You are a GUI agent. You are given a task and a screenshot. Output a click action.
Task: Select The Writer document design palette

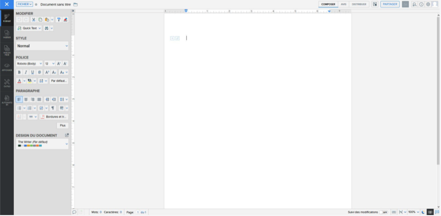coord(42,144)
